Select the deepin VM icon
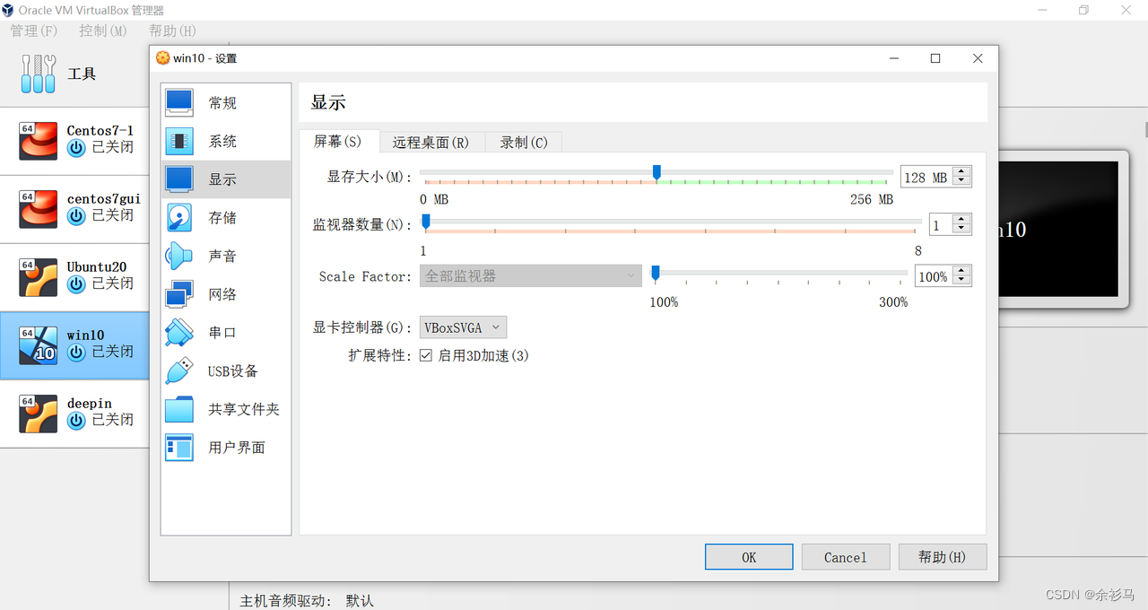Screen dimensions: 1148x610 coord(39,414)
